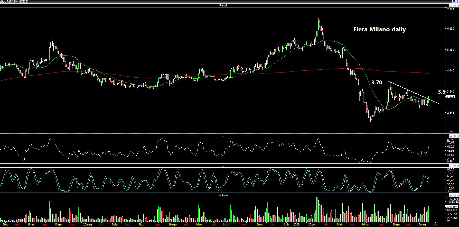Click the 1366,66K volume axis value
This screenshot has height=227, width=459.
pyautogui.click(x=453, y=199)
